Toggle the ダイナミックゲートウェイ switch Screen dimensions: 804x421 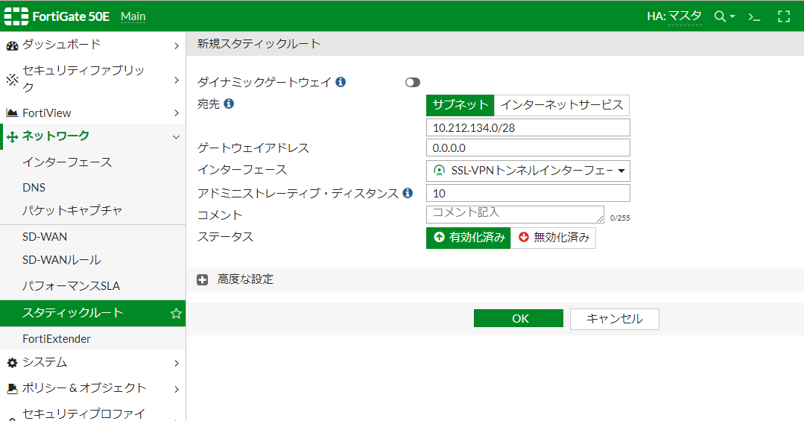pyautogui.click(x=412, y=83)
